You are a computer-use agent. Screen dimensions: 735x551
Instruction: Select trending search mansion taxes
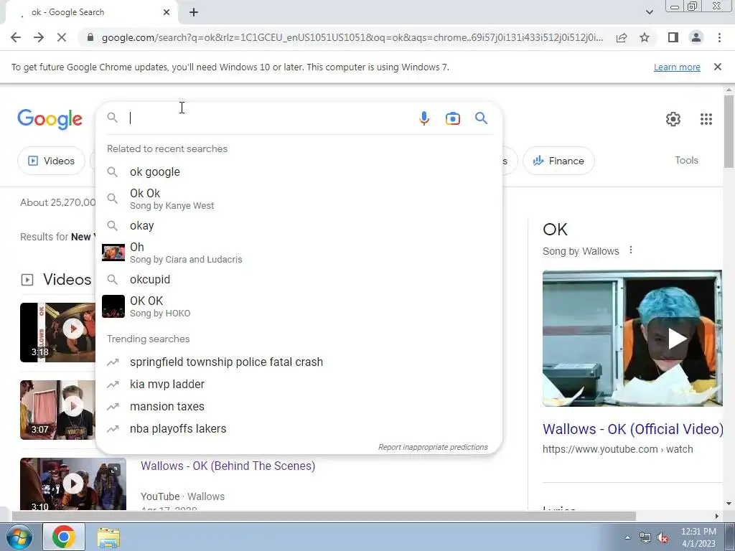point(299,406)
